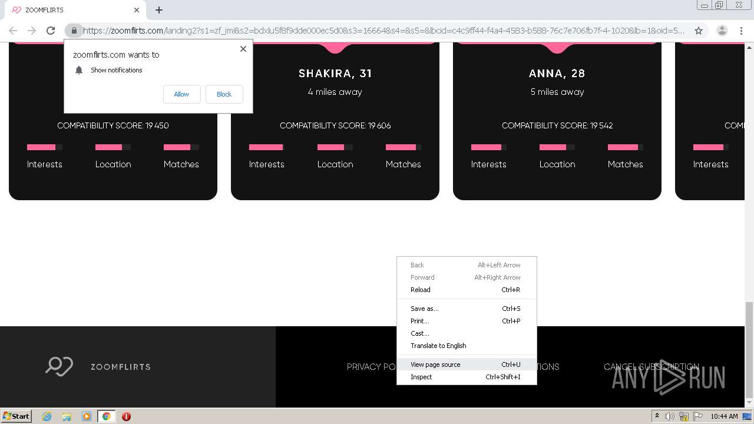Click the show desktop button
754x424 pixels.
pyautogui.click(x=748, y=416)
